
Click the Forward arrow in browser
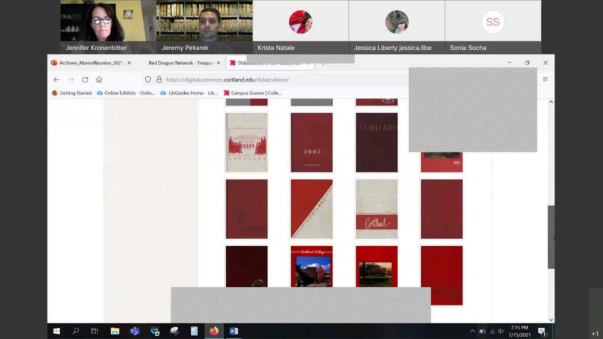point(71,80)
